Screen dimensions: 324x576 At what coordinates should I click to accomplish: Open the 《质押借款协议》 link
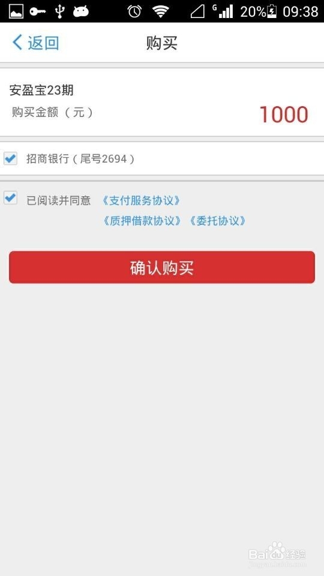142,221
